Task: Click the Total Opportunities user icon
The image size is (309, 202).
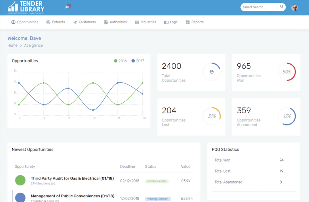Action: pos(211,72)
